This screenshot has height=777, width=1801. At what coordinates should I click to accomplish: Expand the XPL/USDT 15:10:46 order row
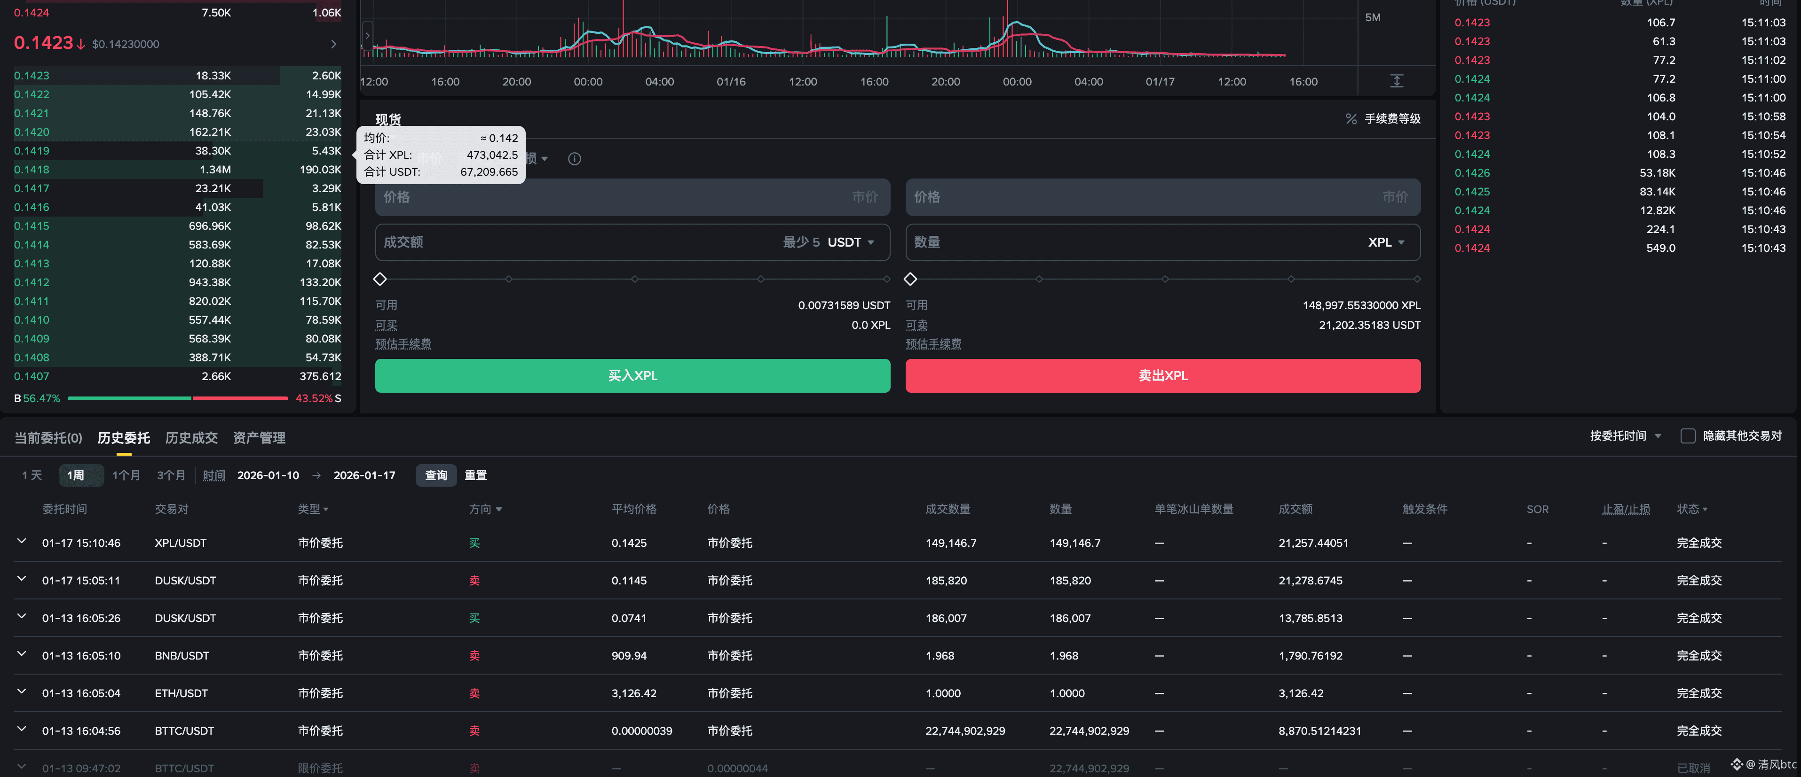coord(22,542)
